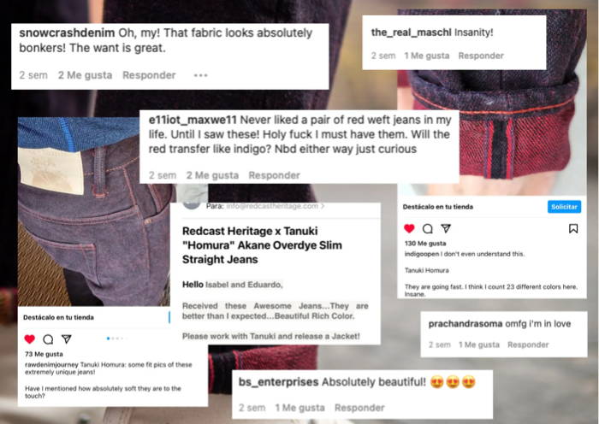599x424 pixels.
Task: Reply to the_real_maschl's Insanity comment
Action: point(481,56)
